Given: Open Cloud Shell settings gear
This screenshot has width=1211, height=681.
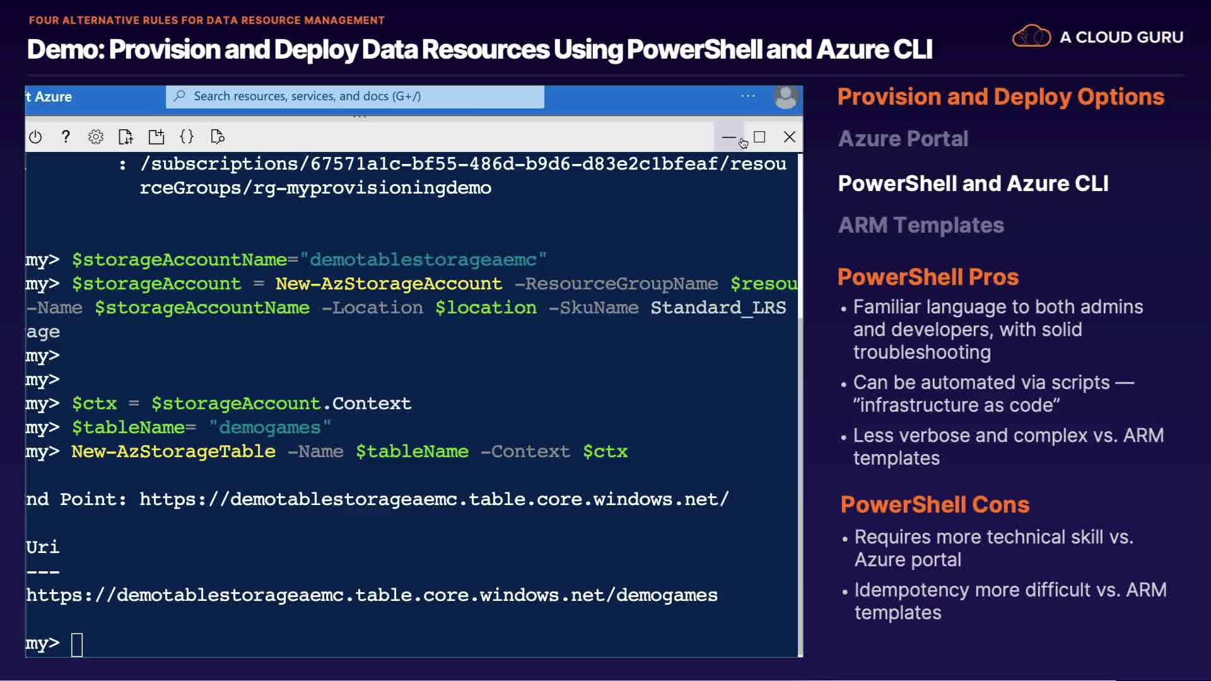Looking at the screenshot, I should (96, 137).
